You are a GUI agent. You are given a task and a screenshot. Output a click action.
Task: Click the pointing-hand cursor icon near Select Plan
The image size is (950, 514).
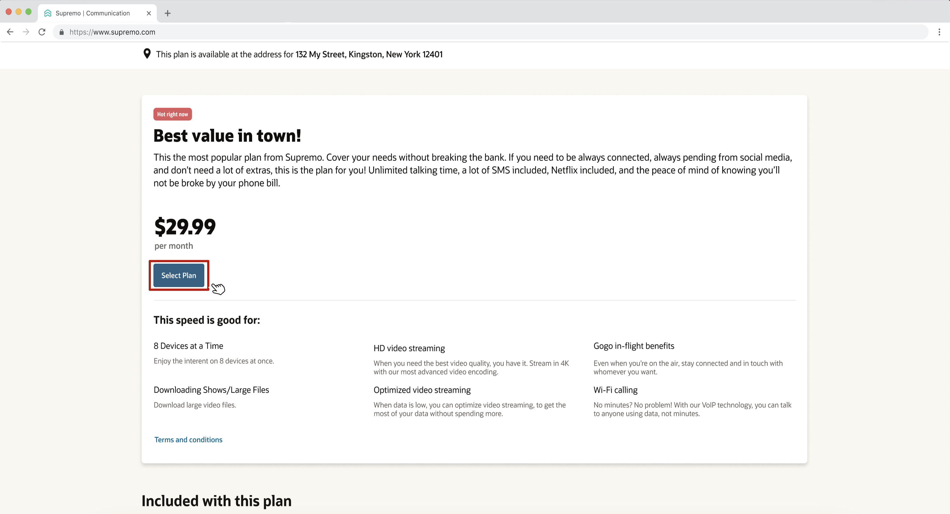[x=218, y=289]
